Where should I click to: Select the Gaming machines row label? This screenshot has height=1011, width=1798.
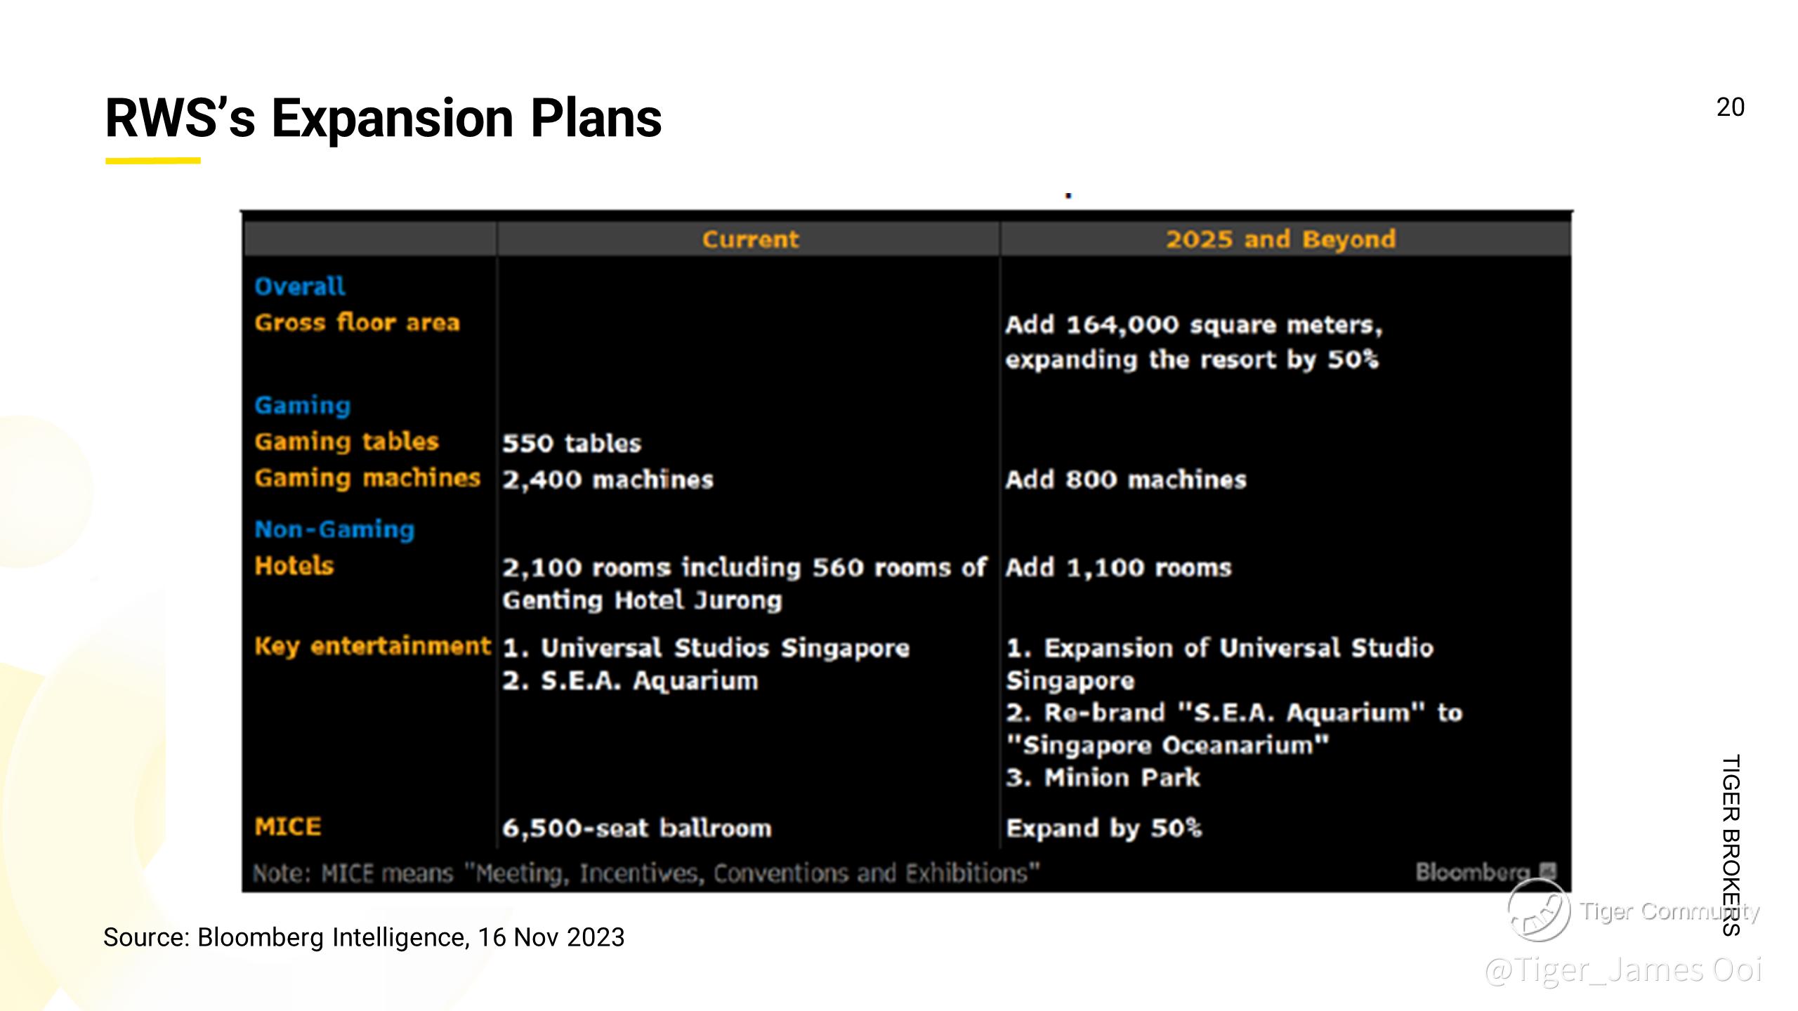367,478
